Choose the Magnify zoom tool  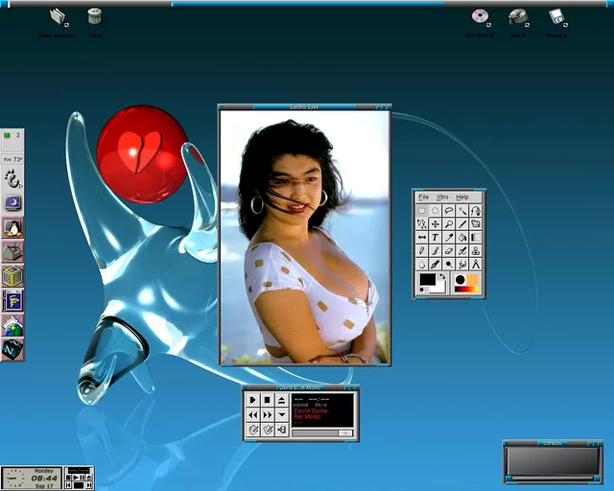pyautogui.click(x=448, y=223)
